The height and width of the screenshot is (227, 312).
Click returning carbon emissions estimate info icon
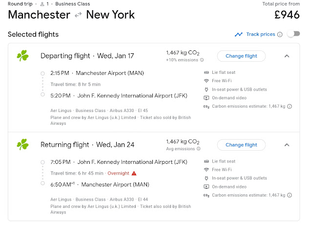click(290, 195)
